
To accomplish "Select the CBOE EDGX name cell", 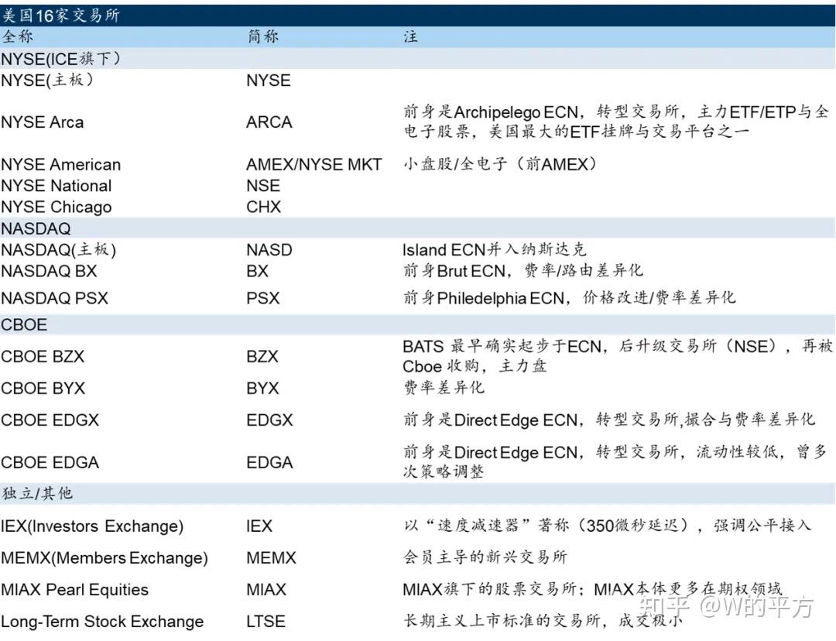I will coord(50,420).
